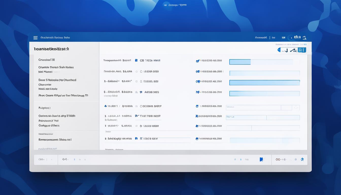This screenshot has width=341, height=195.
Task: Click the fully filled progress bar in the third row
Action: point(265,83)
